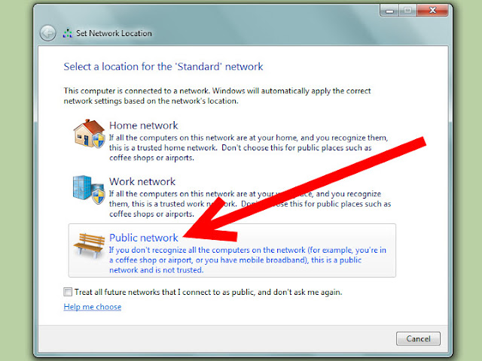Image resolution: width=482 pixels, height=361 pixels.
Task: Choose the Home network heading
Action: pos(144,126)
